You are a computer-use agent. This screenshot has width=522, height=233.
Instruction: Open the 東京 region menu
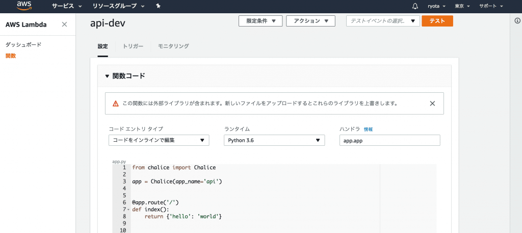pyautogui.click(x=462, y=6)
